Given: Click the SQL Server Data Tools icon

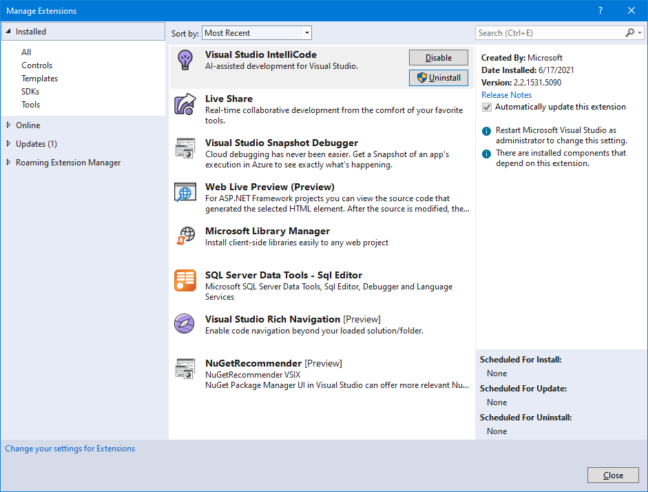Looking at the screenshot, I should click(x=185, y=280).
